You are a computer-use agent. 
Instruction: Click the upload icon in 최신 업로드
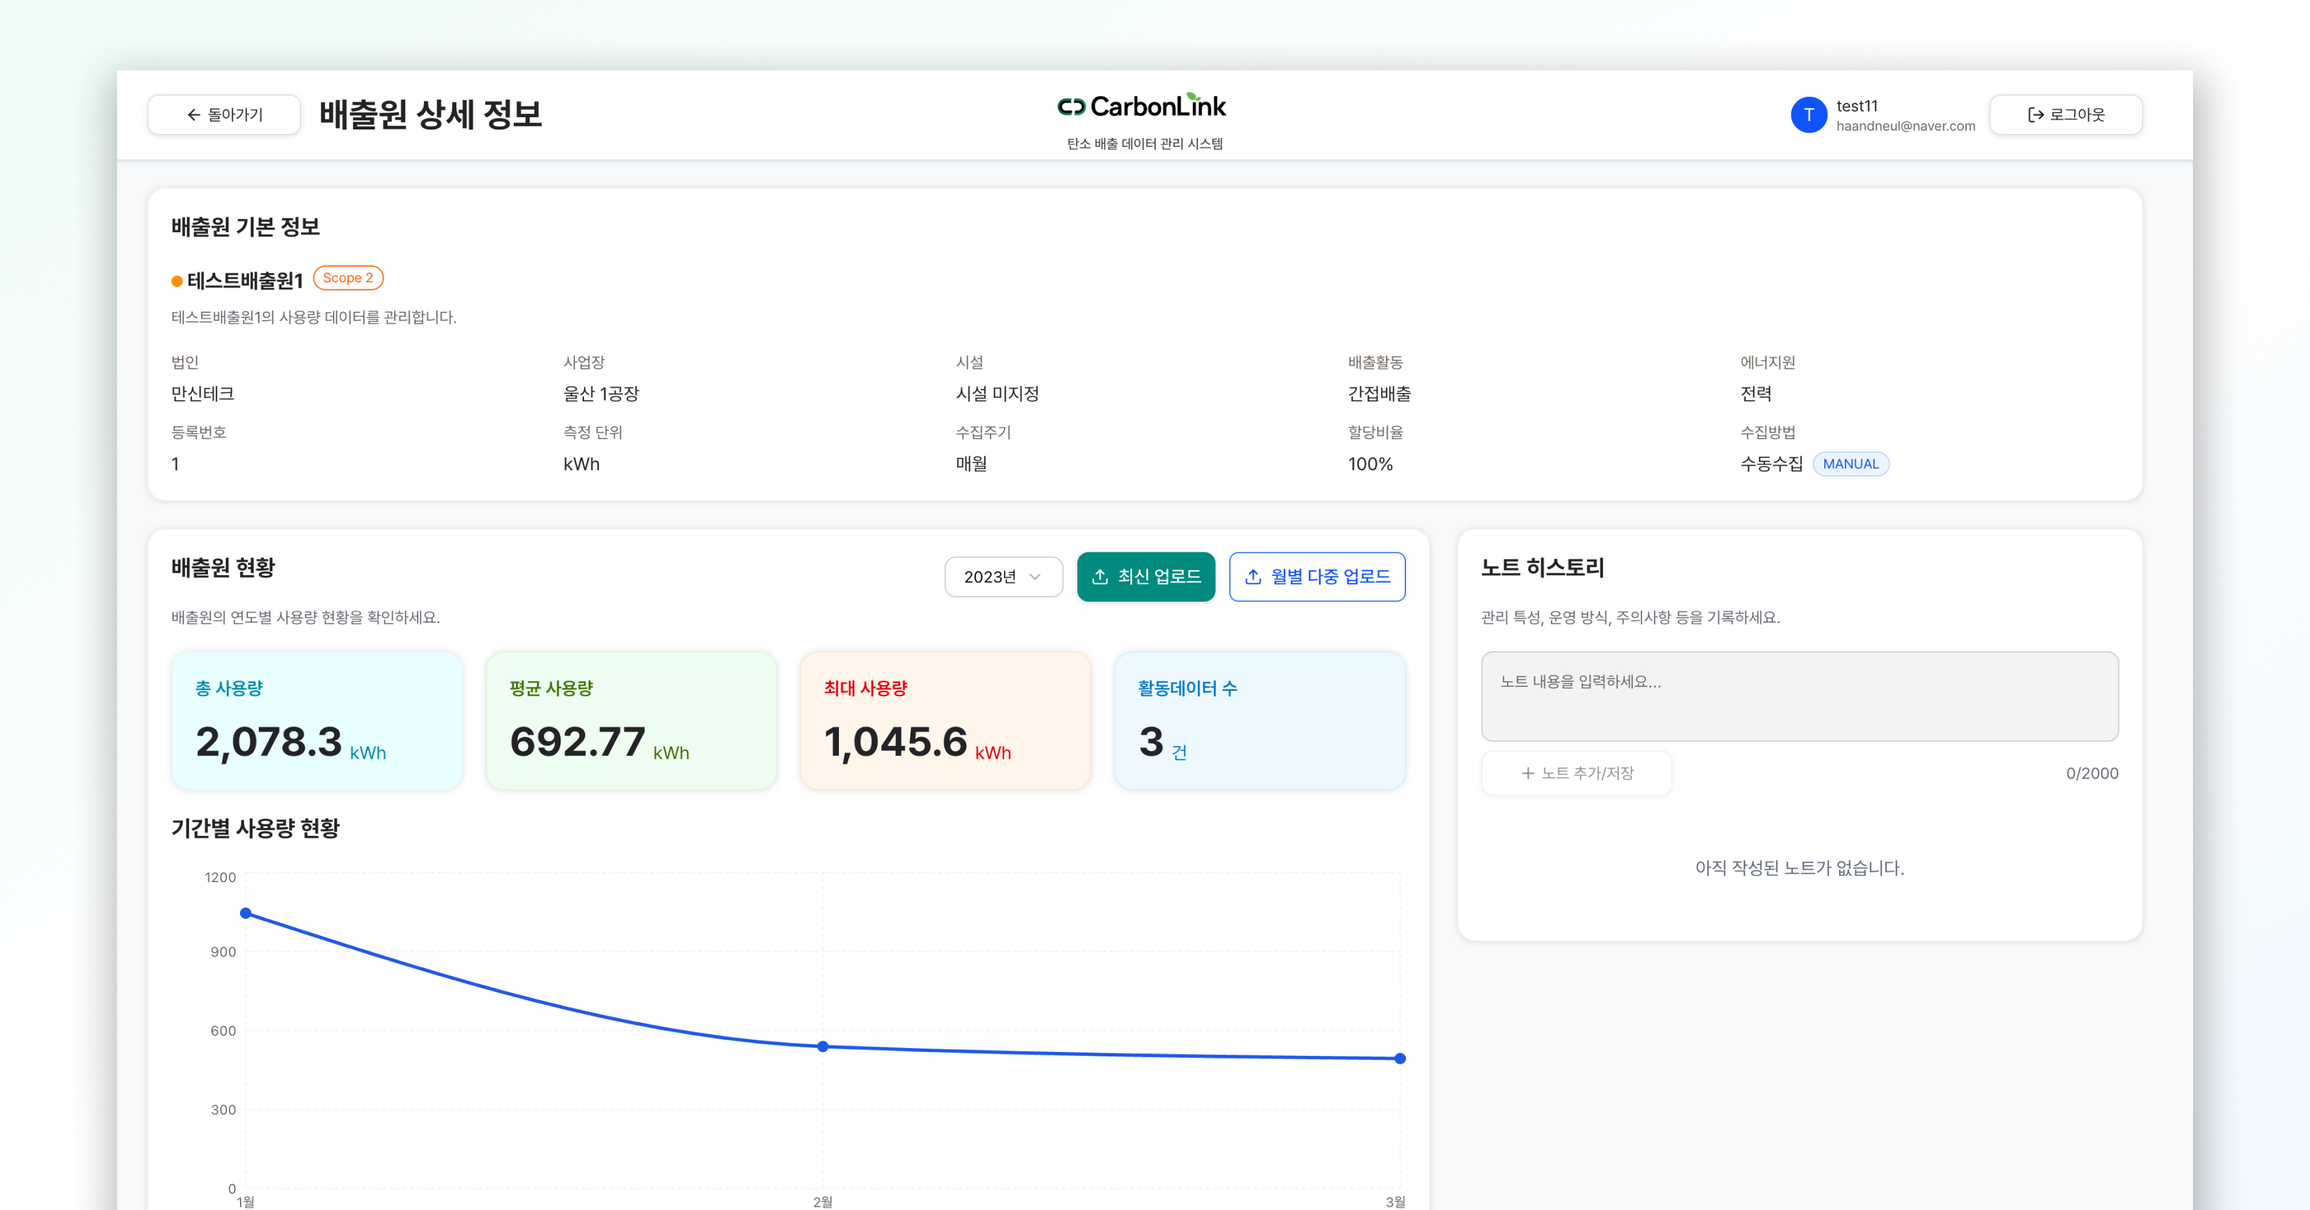pyautogui.click(x=1100, y=577)
